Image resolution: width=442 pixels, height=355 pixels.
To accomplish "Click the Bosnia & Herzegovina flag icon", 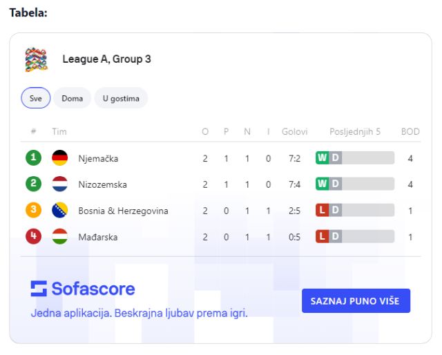I will pos(59,211).
